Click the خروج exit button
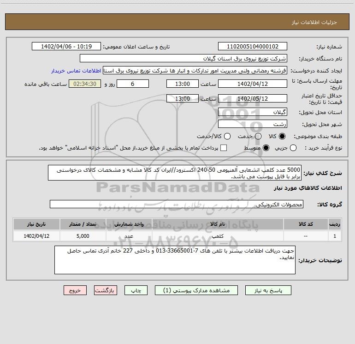355x344 pixels. (75, 290)
